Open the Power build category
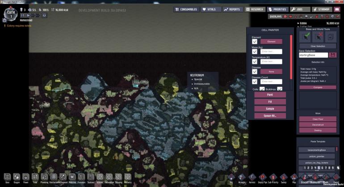Image resolution: width=344 pixels, height=187 pixels. click(x=26, y=177)
